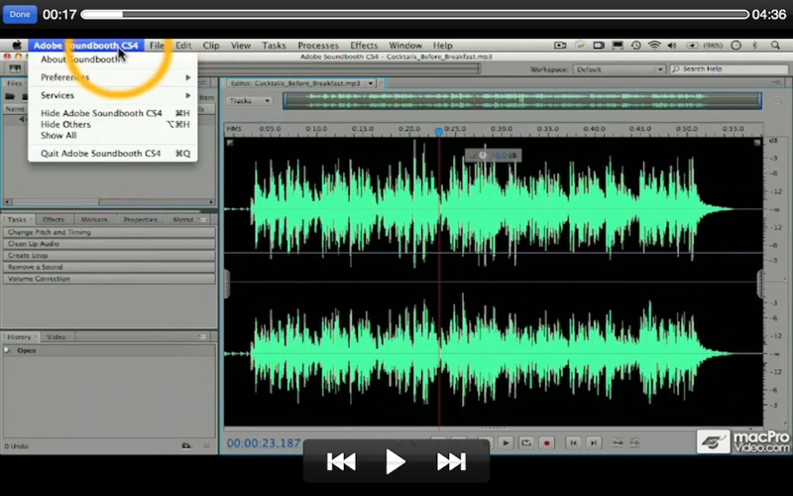This screenshot has height=496, width=793.
Task: Open the Help menu
Action: pyautogui.click(x=442, y=45)
